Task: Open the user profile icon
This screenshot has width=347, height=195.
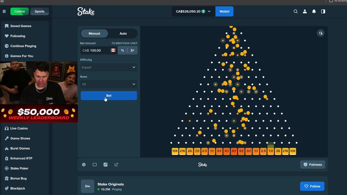Action: click(x=305, y=12)
